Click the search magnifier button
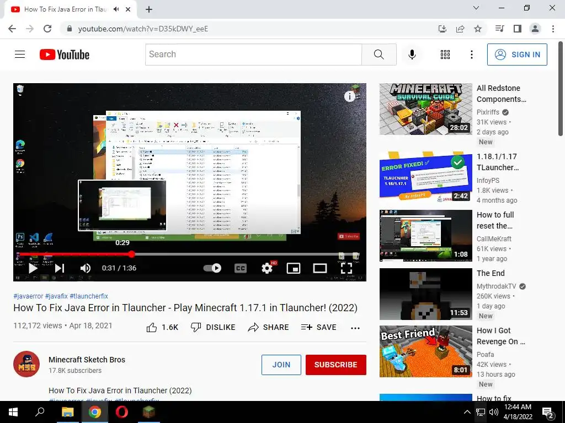 pyautogui.click(x=379, y=55)
